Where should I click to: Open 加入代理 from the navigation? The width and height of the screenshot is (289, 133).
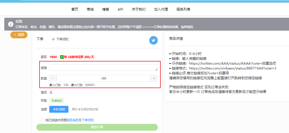(161, 9)
